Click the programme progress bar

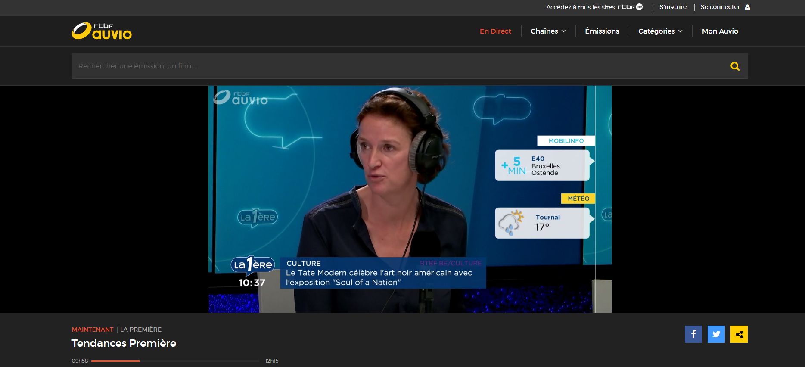pyautogui.click(x=175, y=361)
